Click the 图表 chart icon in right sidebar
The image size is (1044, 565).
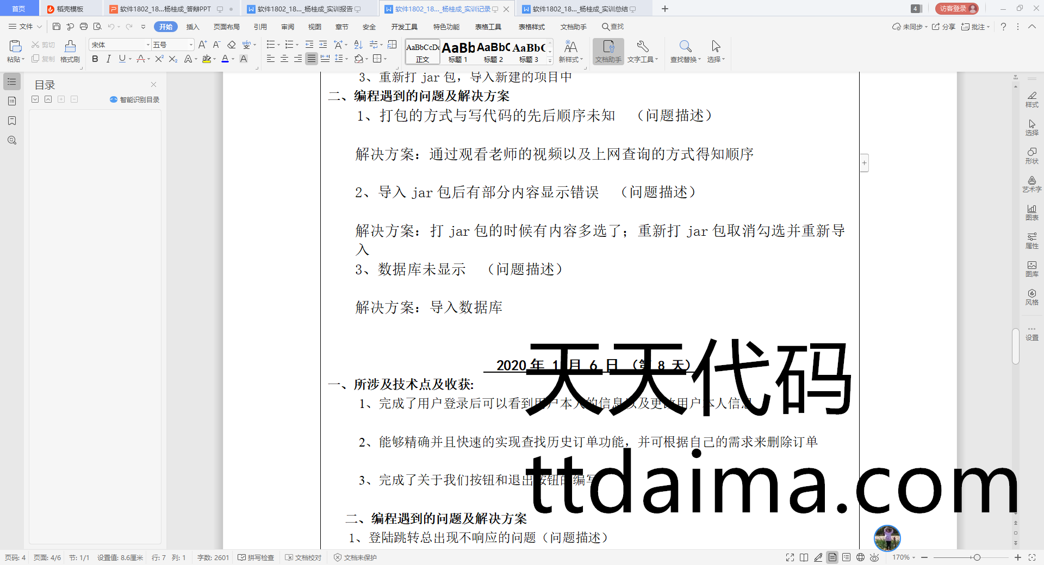tap(1031, 212)
